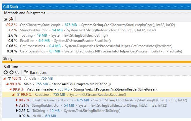Click the box icon beside the ReadLine call node
The image size is (191, 121).
pos(18,95)
